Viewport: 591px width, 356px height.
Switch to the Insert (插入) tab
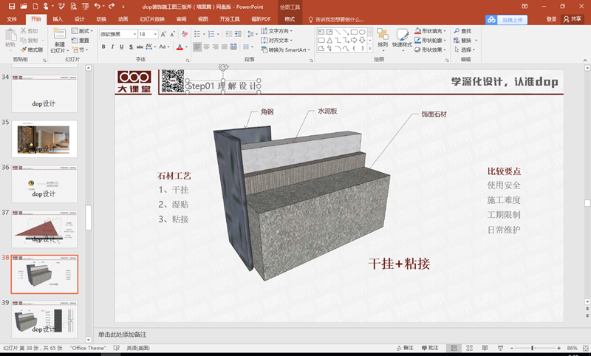point(58,19)
